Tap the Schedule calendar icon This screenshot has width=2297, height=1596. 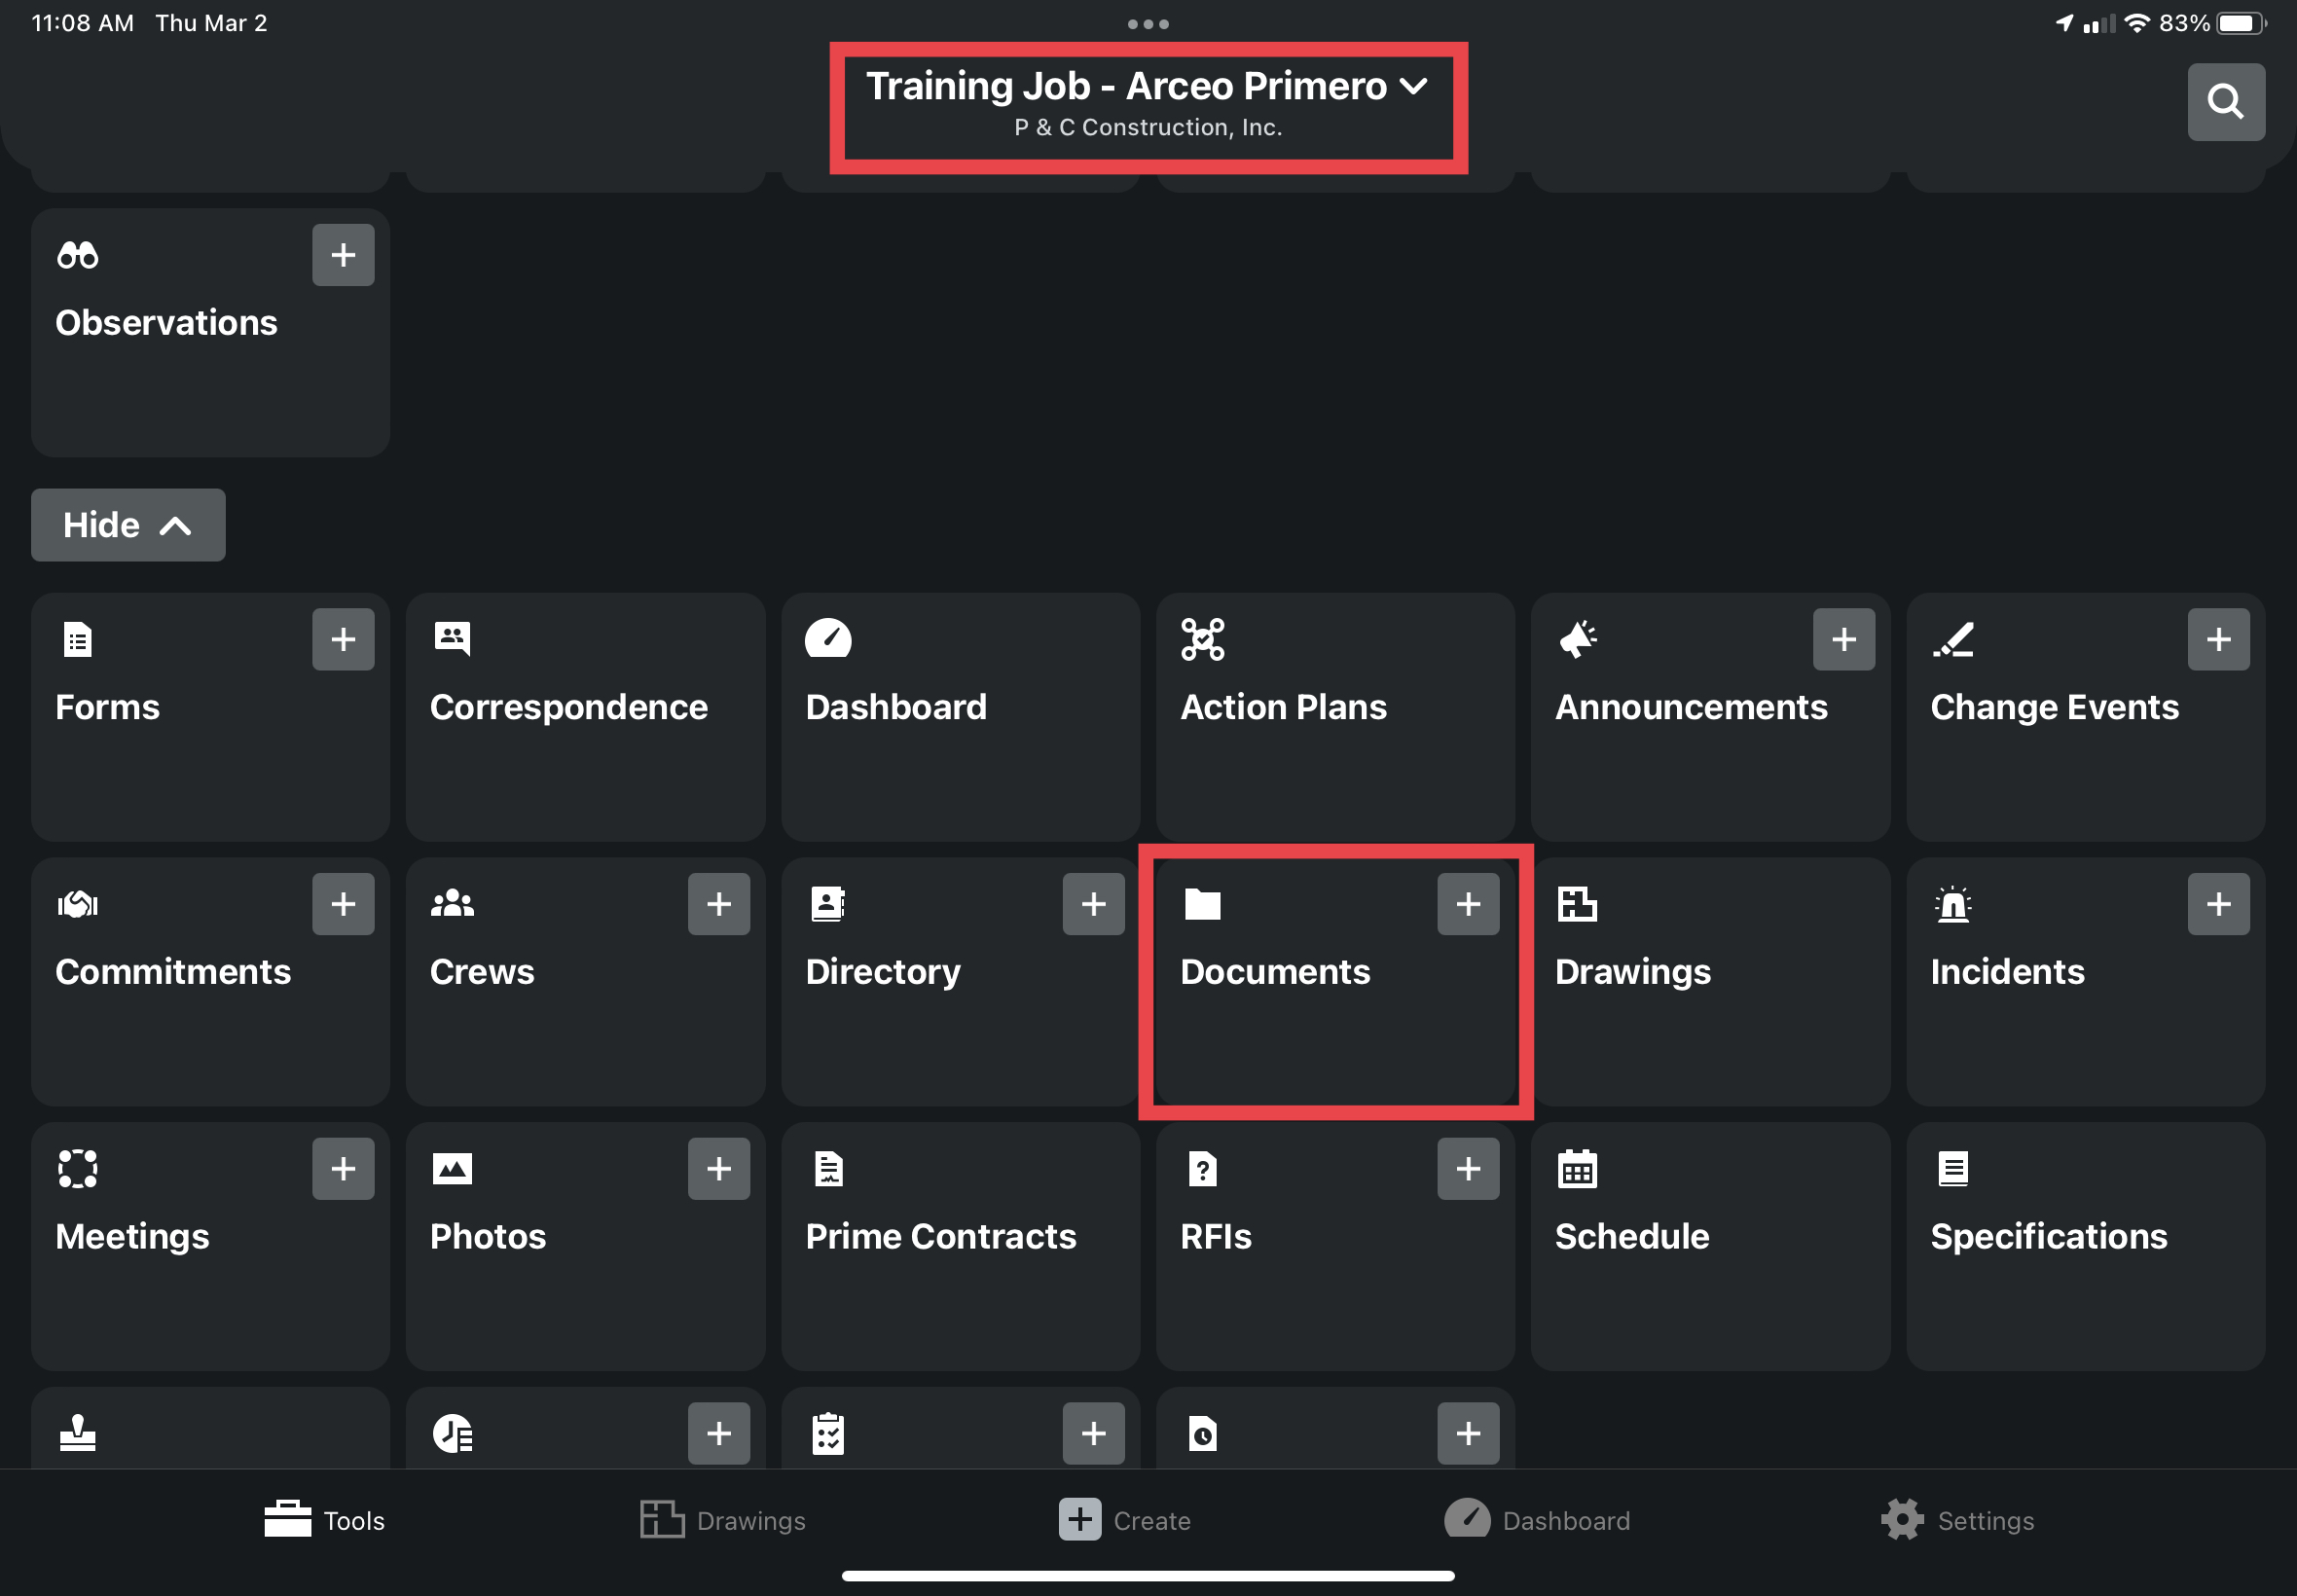[x=1576, y=1168]
